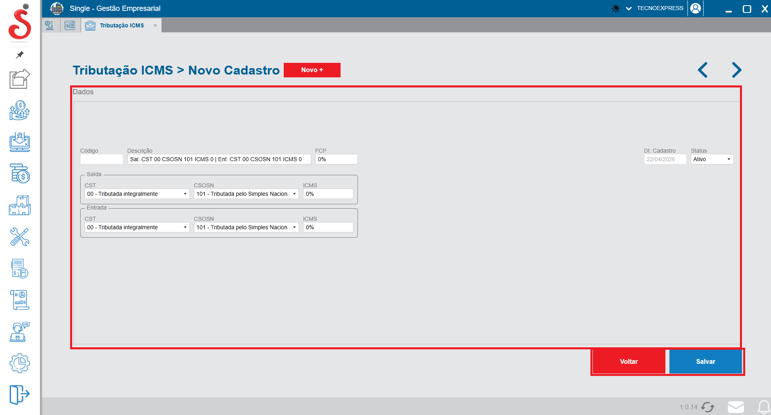Click the pin icon in the sidebar
Viewport: 771px width, 415px height.
pos(19,55)
